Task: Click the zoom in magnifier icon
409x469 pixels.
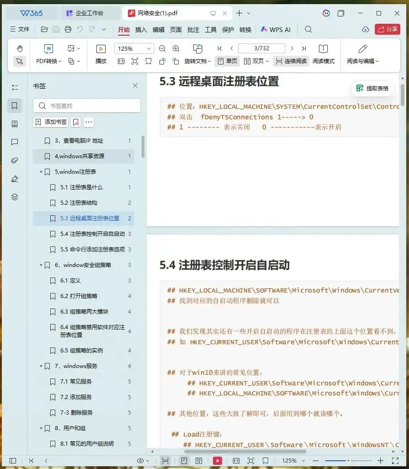Action: 176,48
